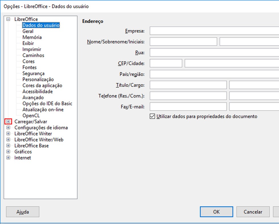Click the Cancelar button
Image resolution: width=279 pixels, height=224 pixels.
tap(253, 212)
